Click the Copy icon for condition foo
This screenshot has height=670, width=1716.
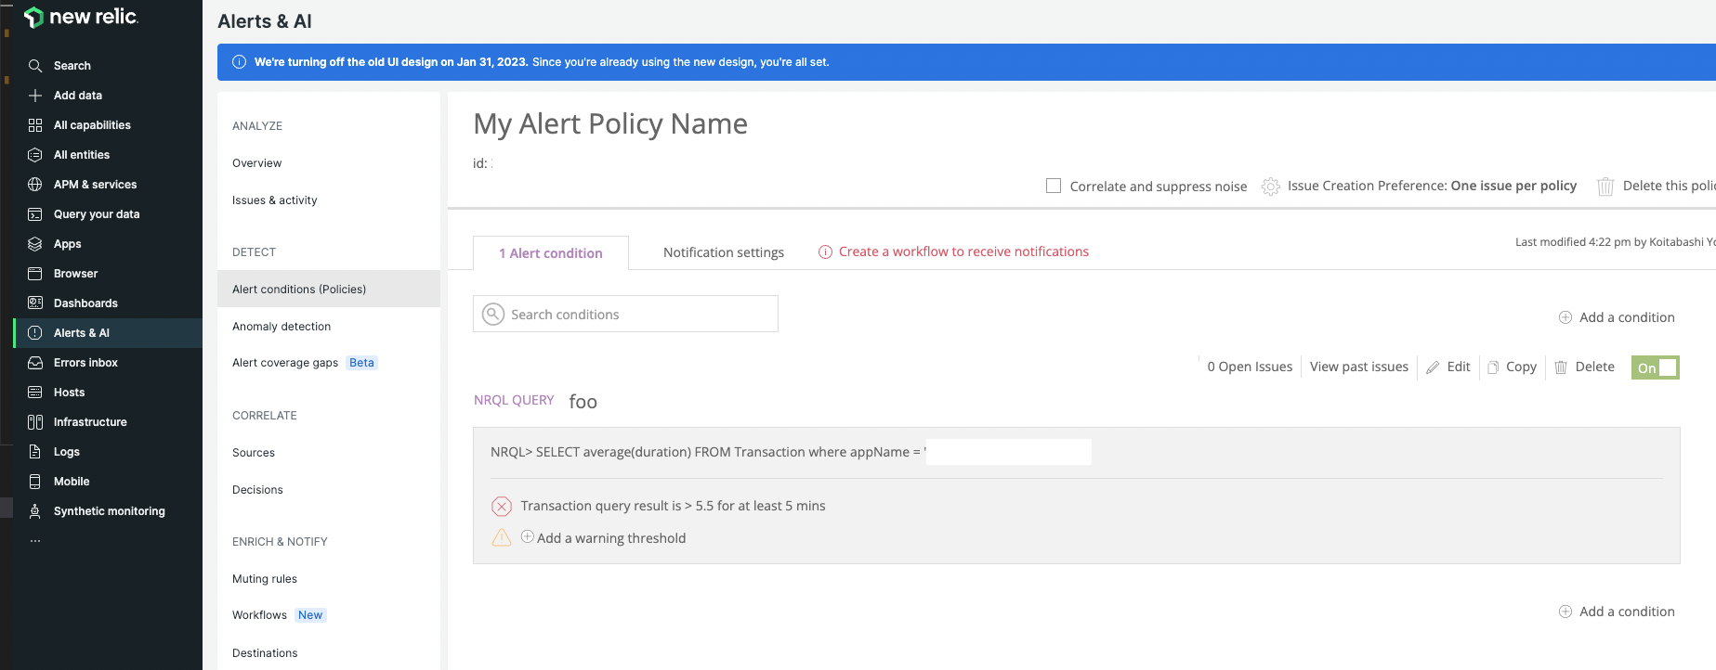coord(1493,367)
